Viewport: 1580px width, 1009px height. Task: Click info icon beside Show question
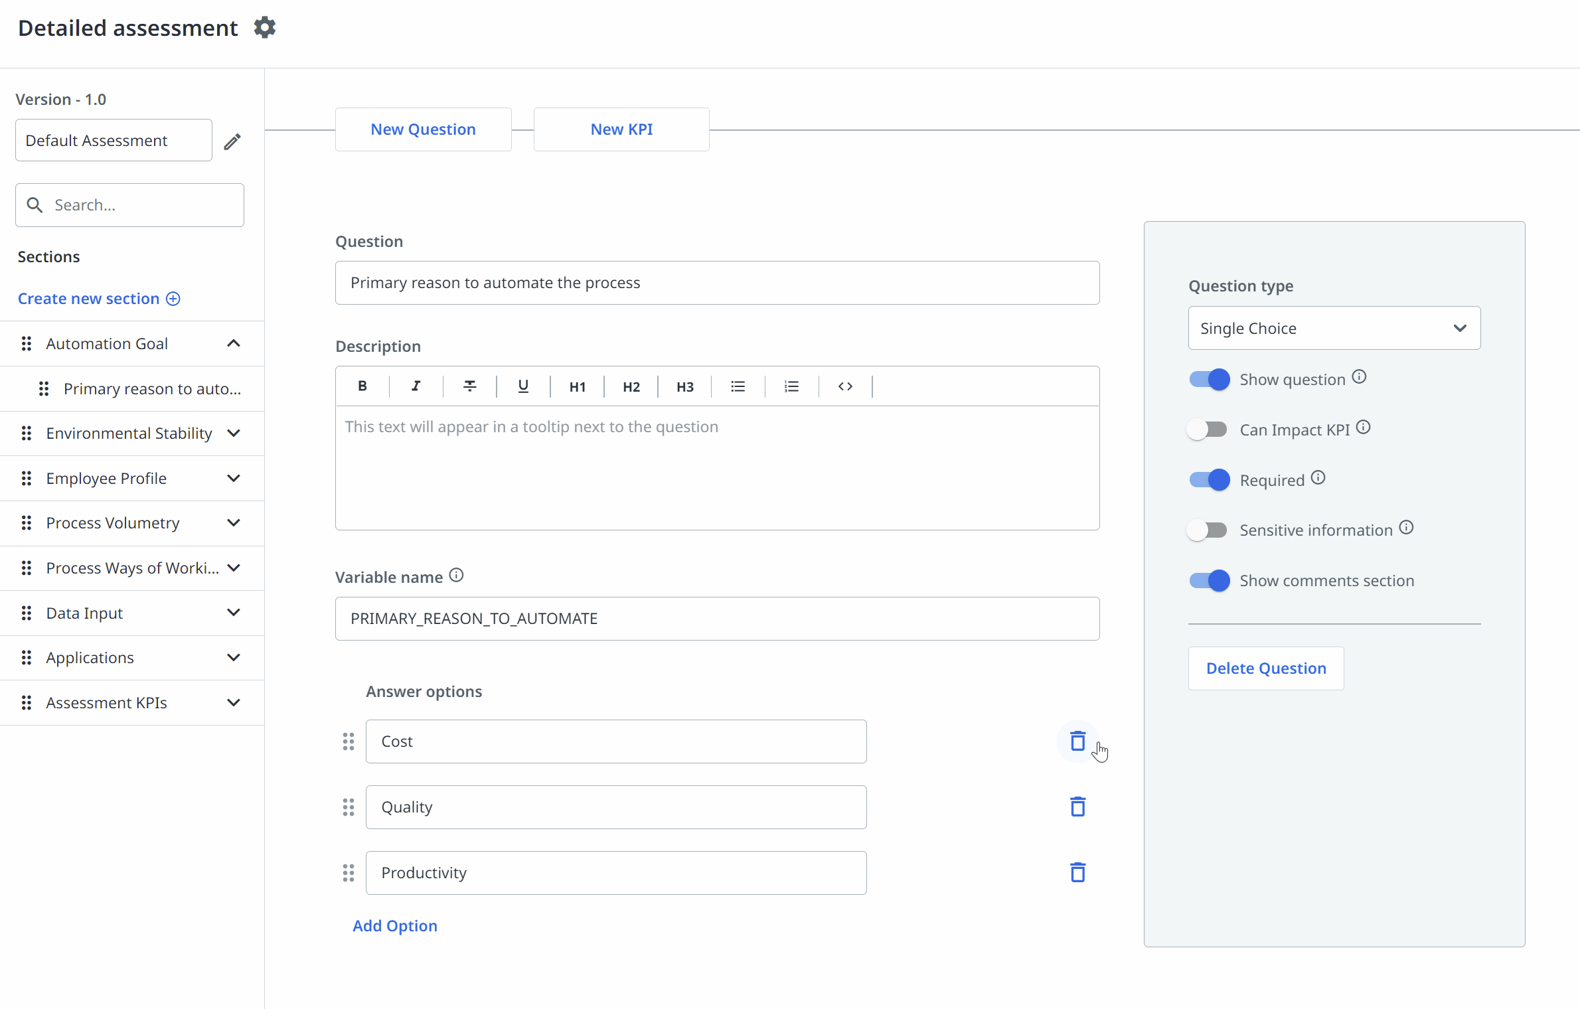(x=1359, y=377)
